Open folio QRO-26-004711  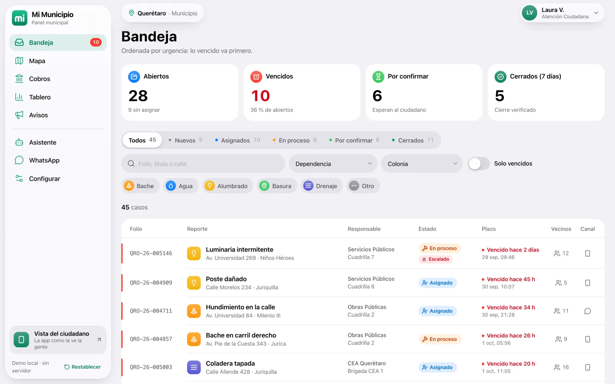pyautogui.click(x=151, y=311)
